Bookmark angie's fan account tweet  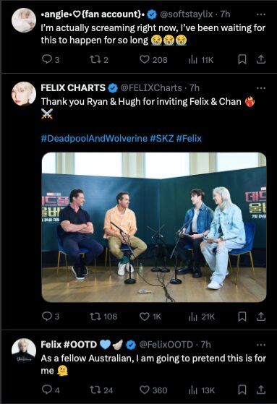pyautogui.click(x=242, y=59)
